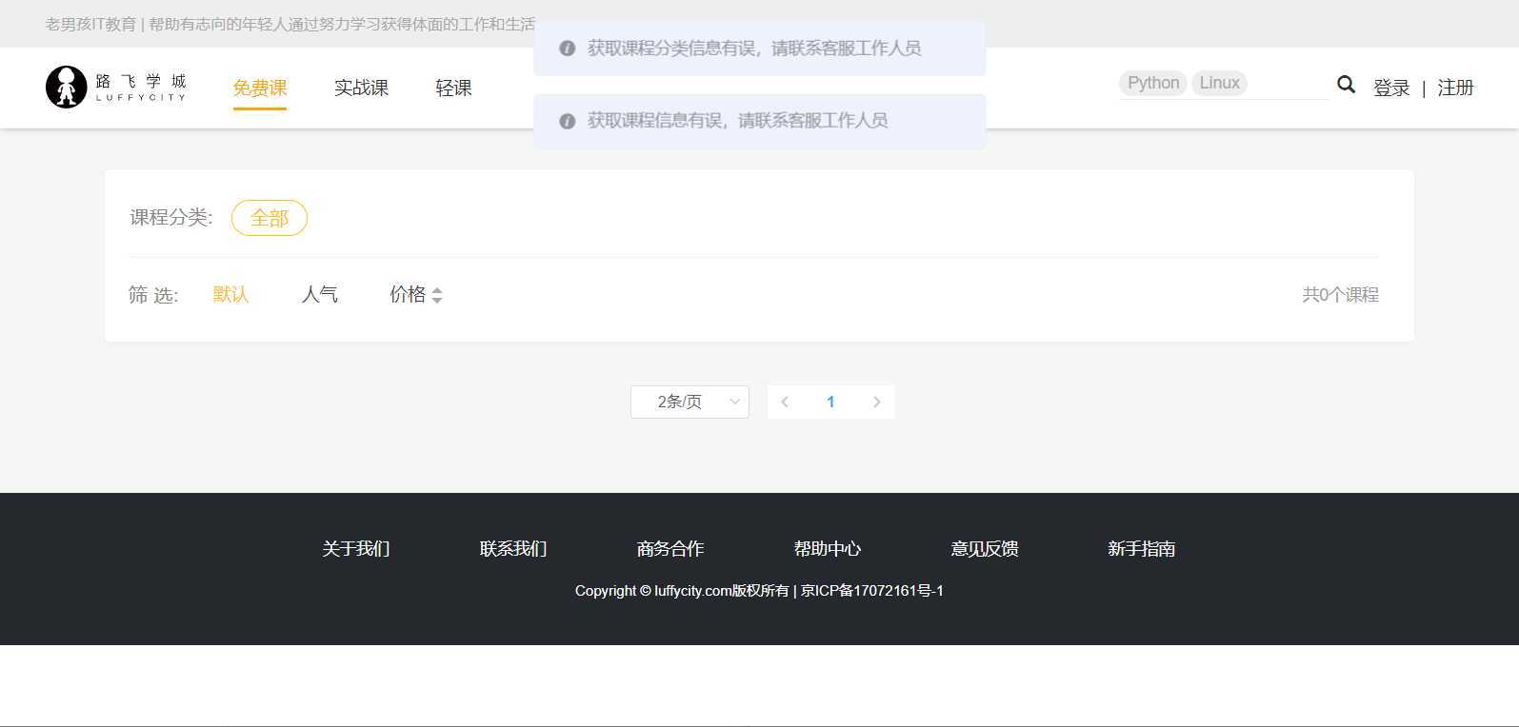Go to next page arrow
1519x727 pixels.
coord(877,402)
